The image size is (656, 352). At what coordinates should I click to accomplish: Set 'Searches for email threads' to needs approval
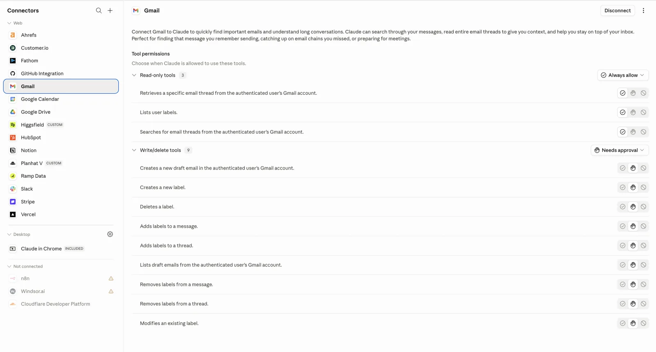click(633, 132)
